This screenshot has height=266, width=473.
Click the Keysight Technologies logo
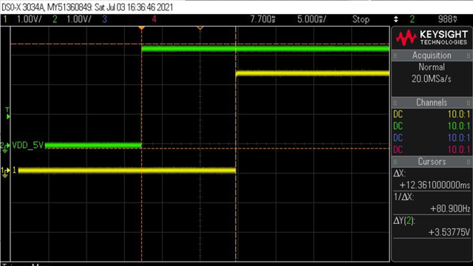(x=432, y=38)
